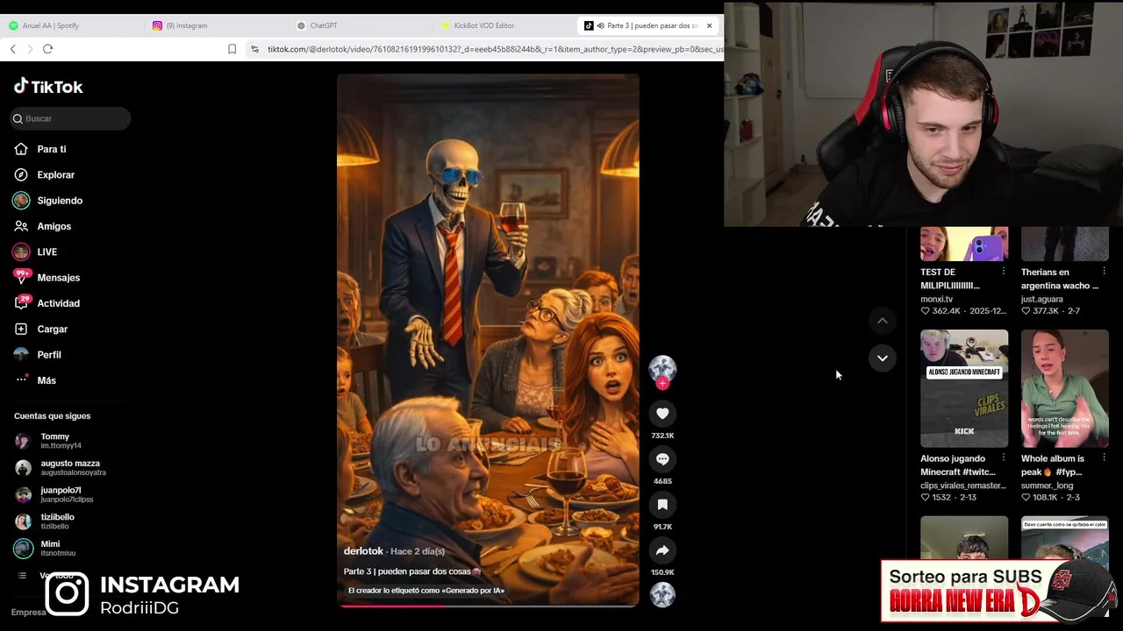
Task: Click the browser forward arrow
Action: (x=30, y=49)
